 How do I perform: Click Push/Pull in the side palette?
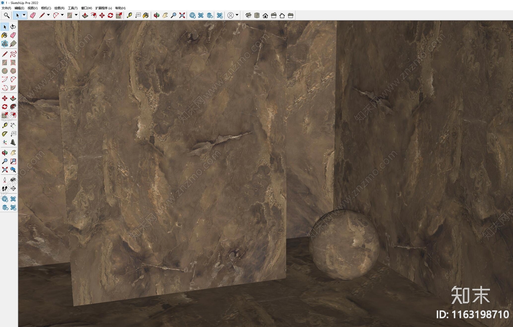tap(13, 98)
